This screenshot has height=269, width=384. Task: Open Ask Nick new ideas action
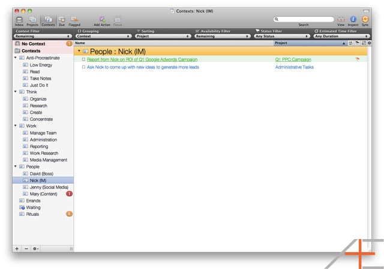click(143, 67)
